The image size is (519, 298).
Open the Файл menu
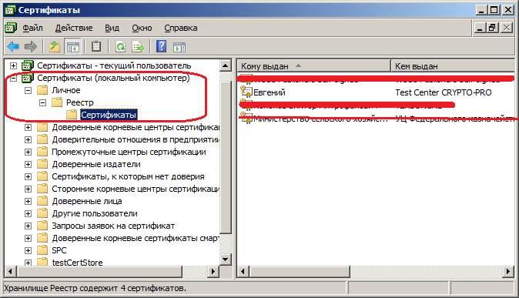coord(32,28)
